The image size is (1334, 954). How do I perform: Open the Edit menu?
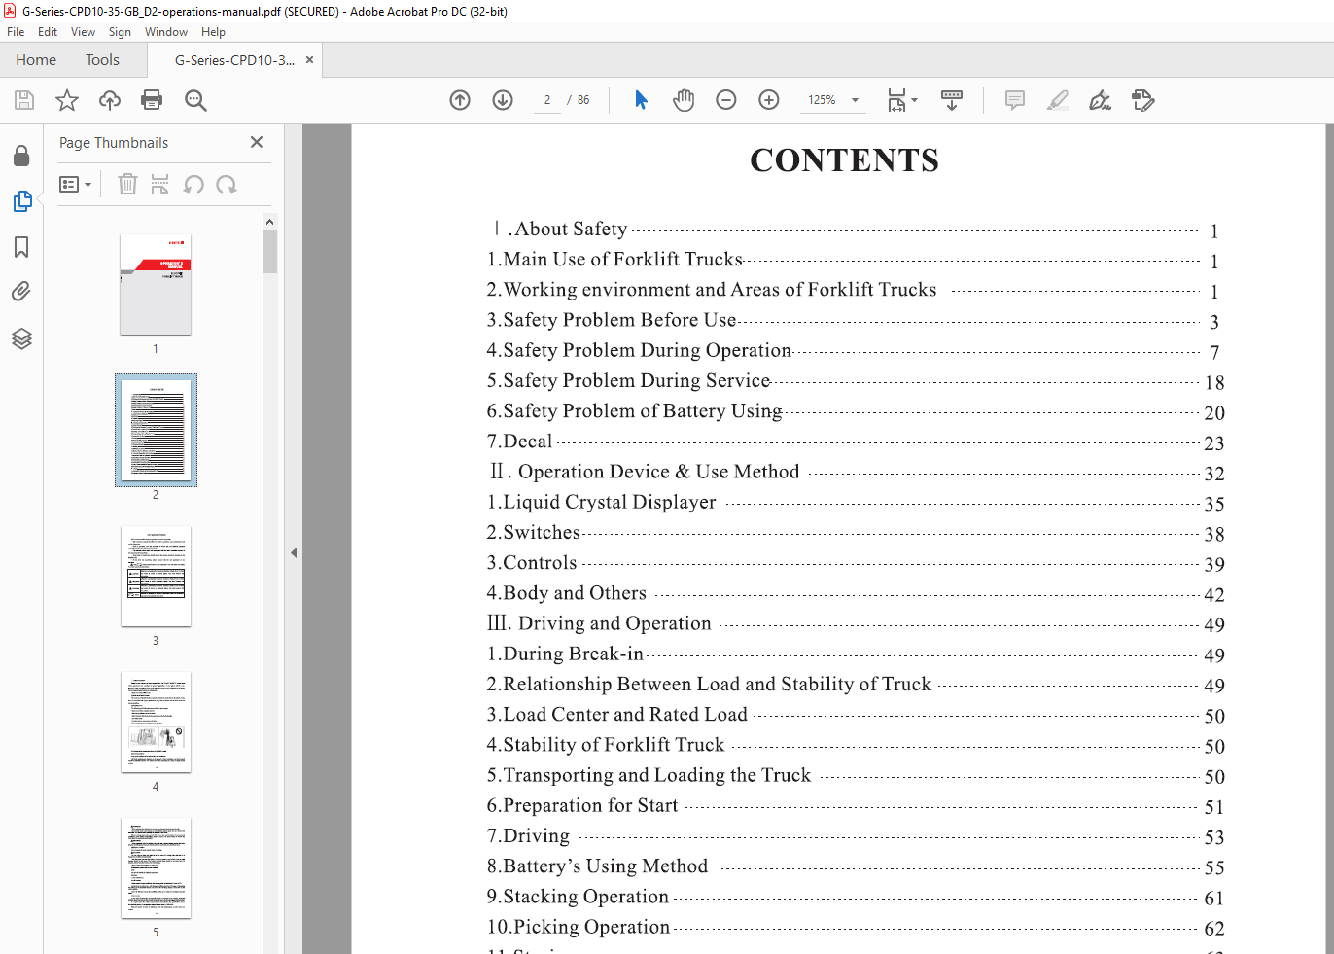click(48, 32)
